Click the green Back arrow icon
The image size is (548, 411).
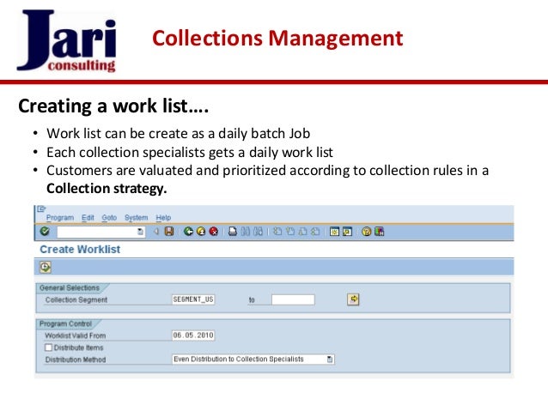(x=188, y=231)
